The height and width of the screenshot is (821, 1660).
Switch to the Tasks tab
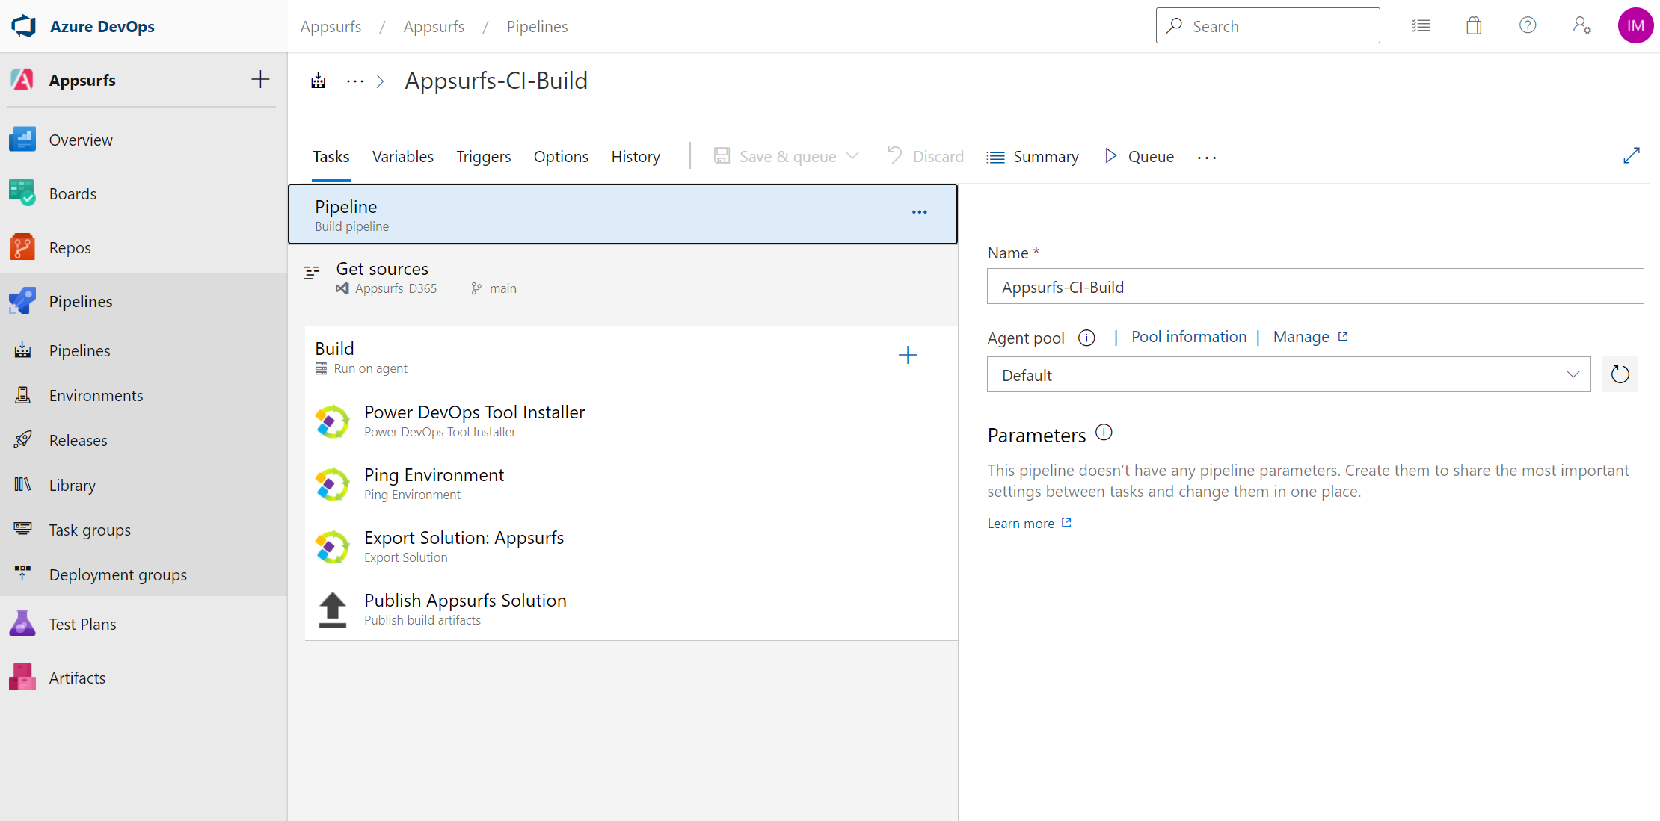pos(331,157)
